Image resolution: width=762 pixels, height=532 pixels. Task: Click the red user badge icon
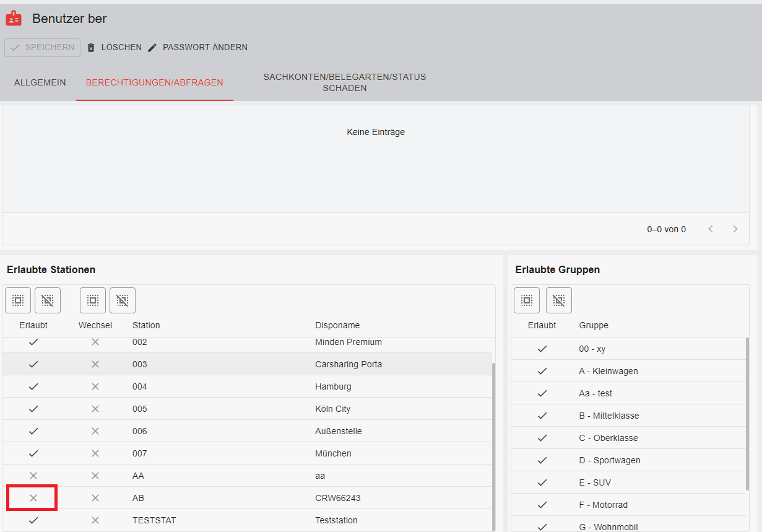coord(14,19)
